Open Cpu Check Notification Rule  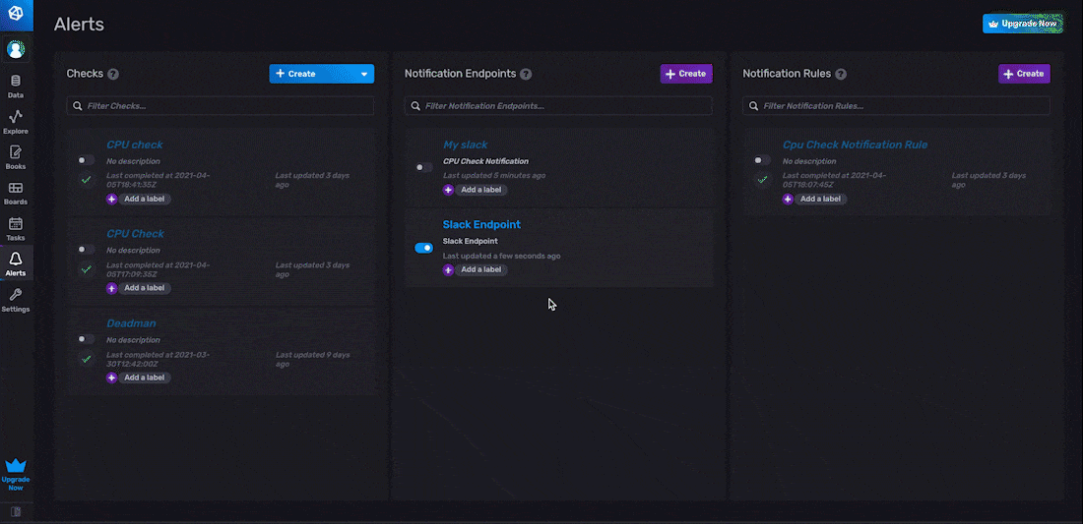pyautogui.click(x=855, y=145)
